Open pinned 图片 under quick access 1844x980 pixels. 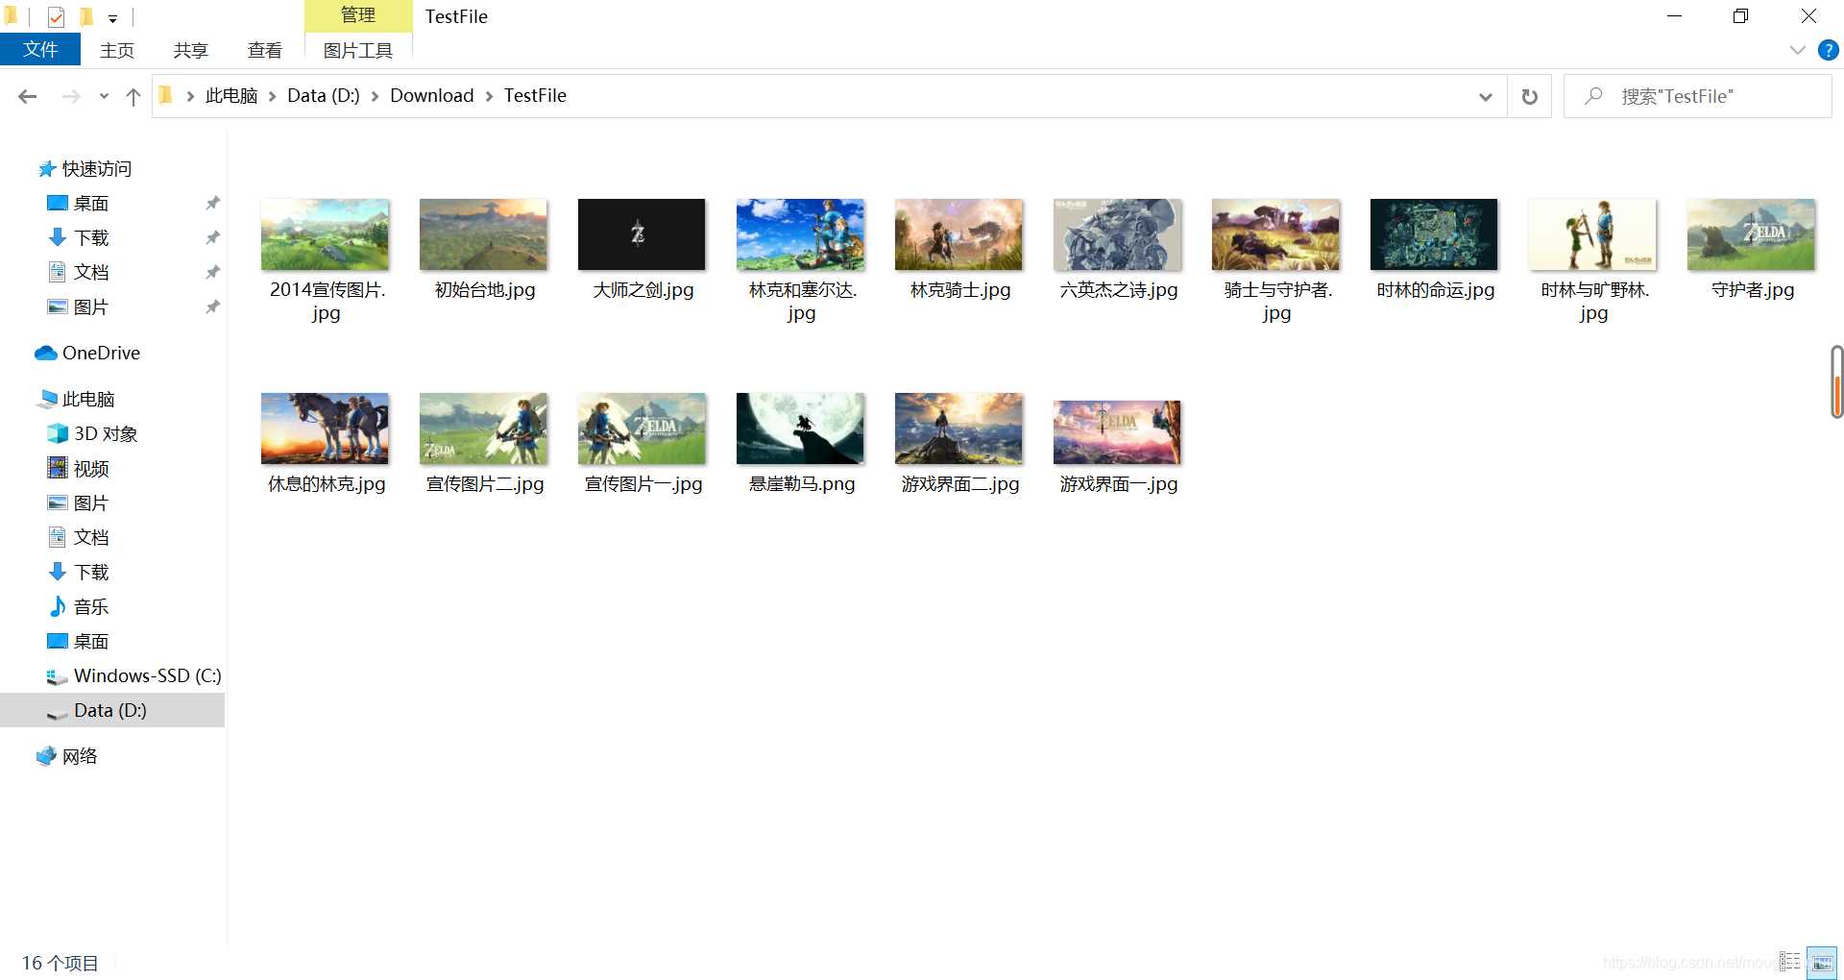(91, 307)
